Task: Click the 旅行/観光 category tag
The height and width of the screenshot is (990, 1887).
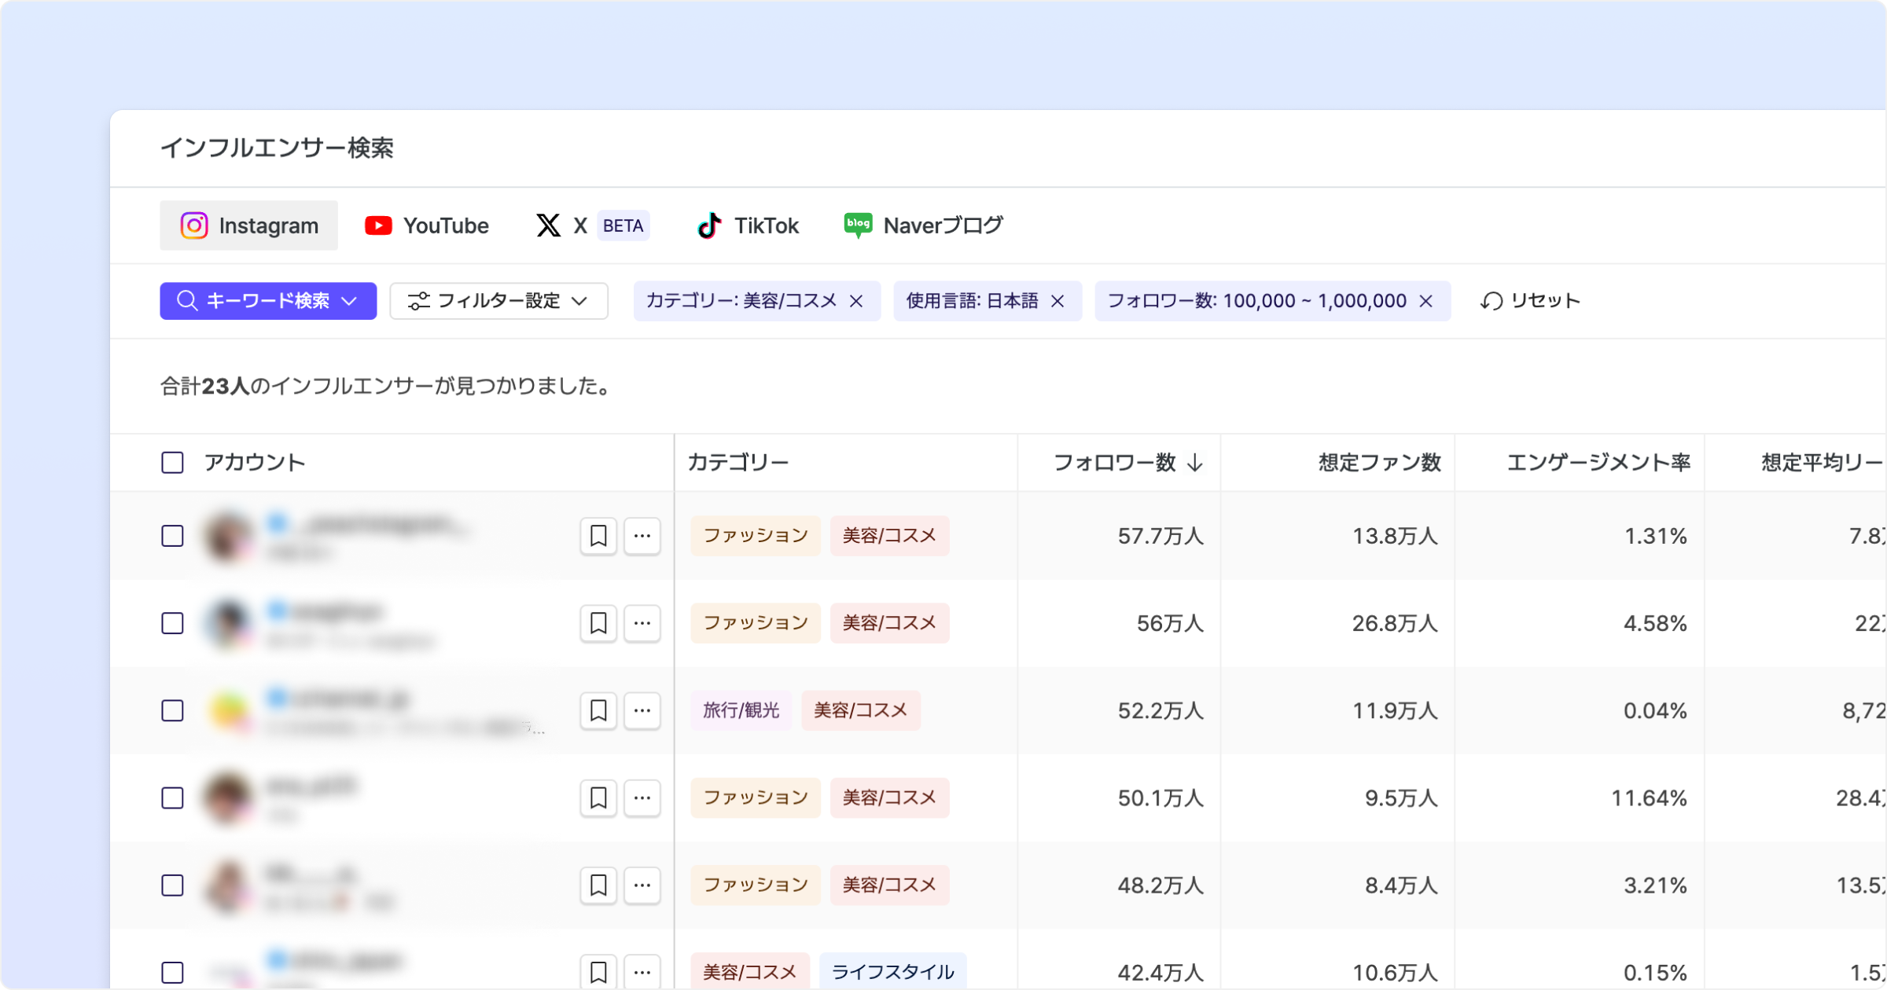Action: 741,710
